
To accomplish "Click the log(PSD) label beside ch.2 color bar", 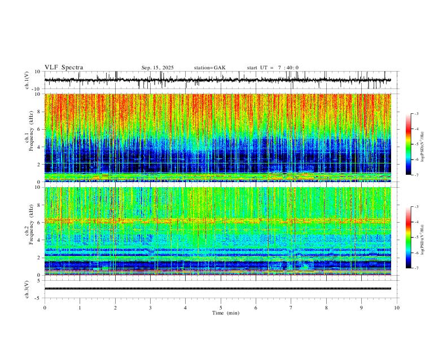I will (x=423, y=240).
